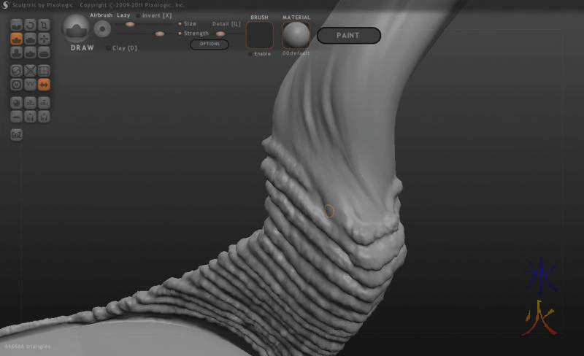Click the Detail slider handle
The width and height of the screenshot is (584, 356).
click(x=220, y=34)
